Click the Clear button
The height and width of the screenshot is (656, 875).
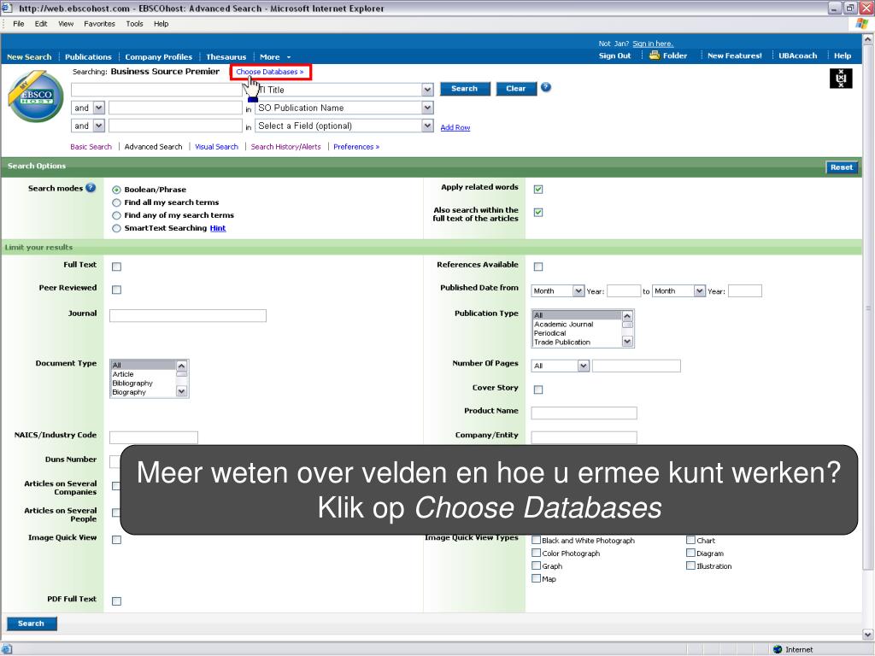point(516,89)
